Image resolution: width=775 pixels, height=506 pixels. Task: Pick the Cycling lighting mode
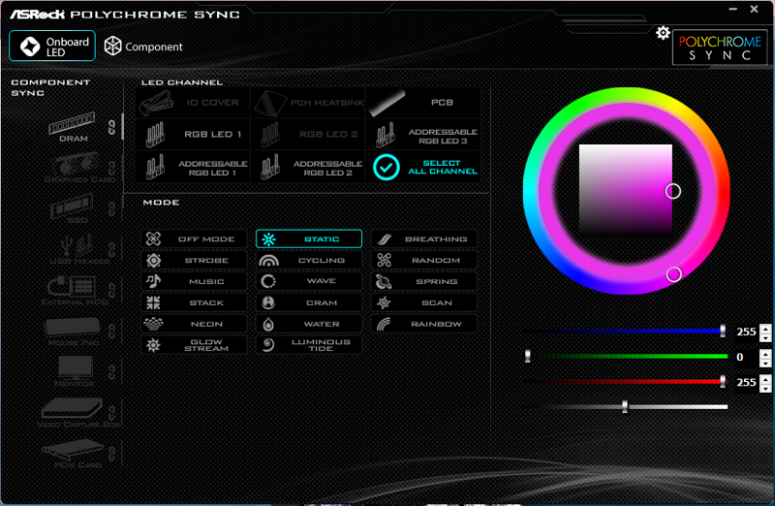point(309,260)
